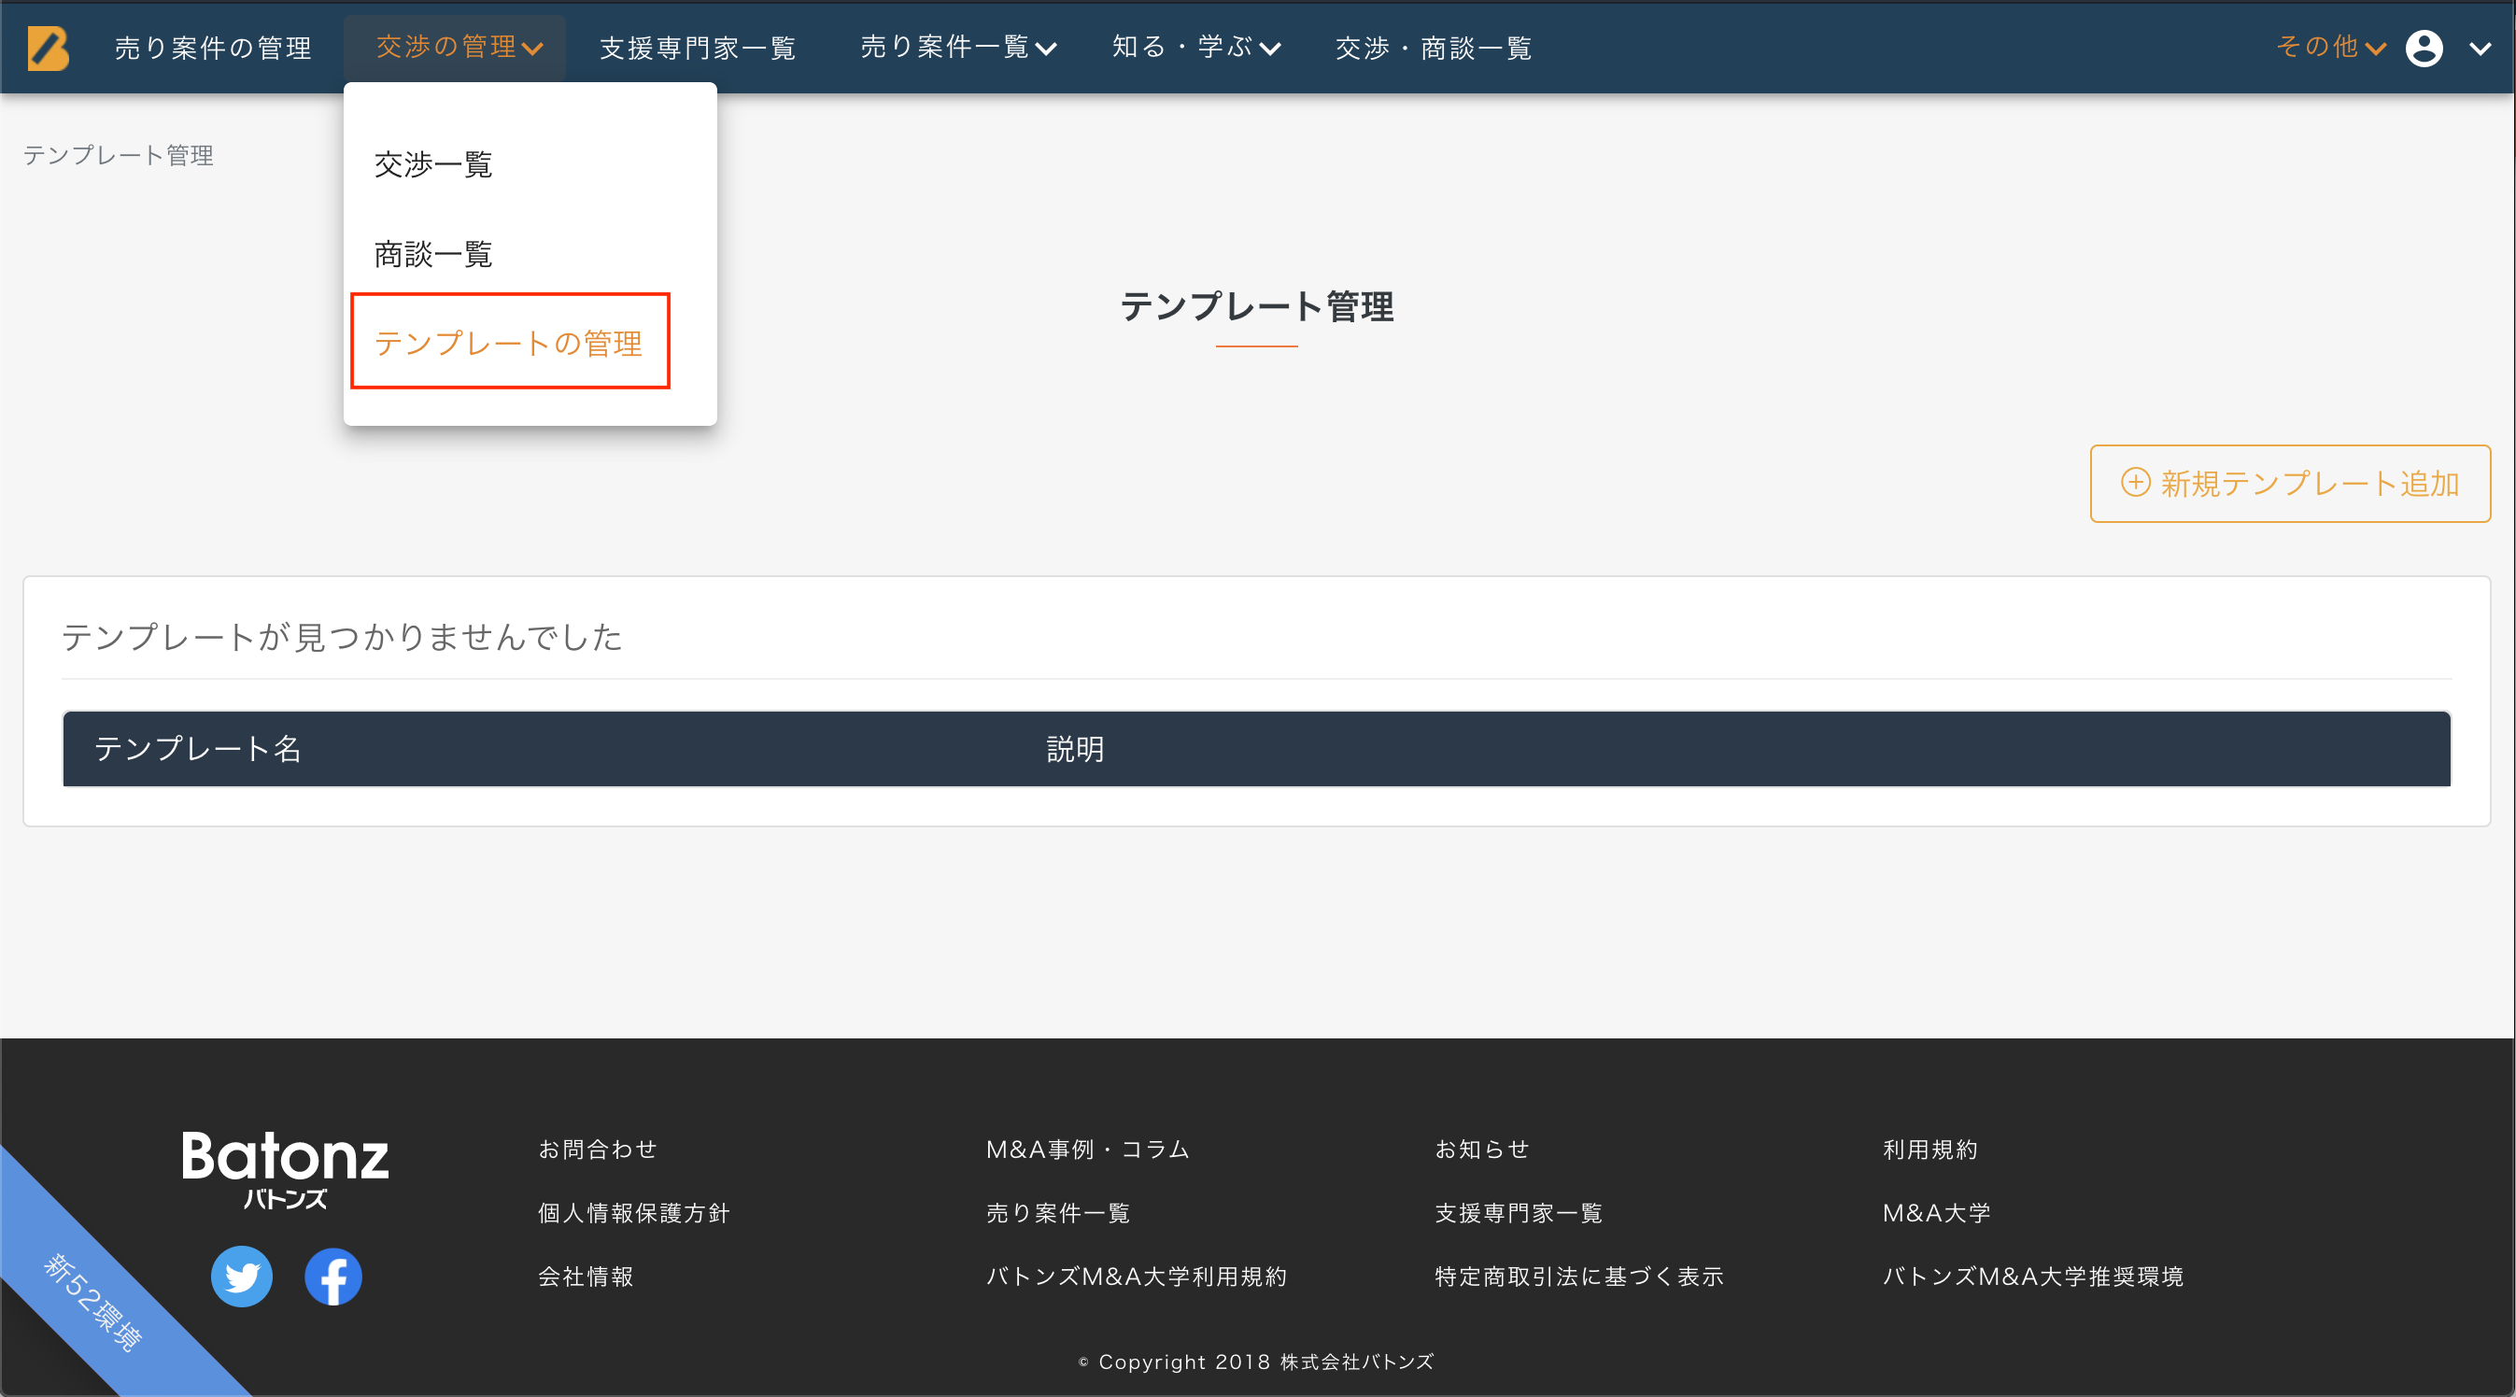Click the テンプレート管理 page heading
Screen dimensions: 2516x1397
point(1257,306)
